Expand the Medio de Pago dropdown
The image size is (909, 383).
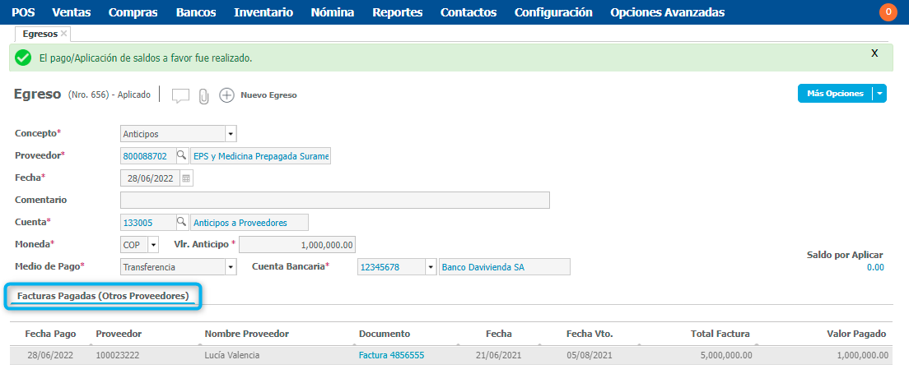[x=231, y=267]
